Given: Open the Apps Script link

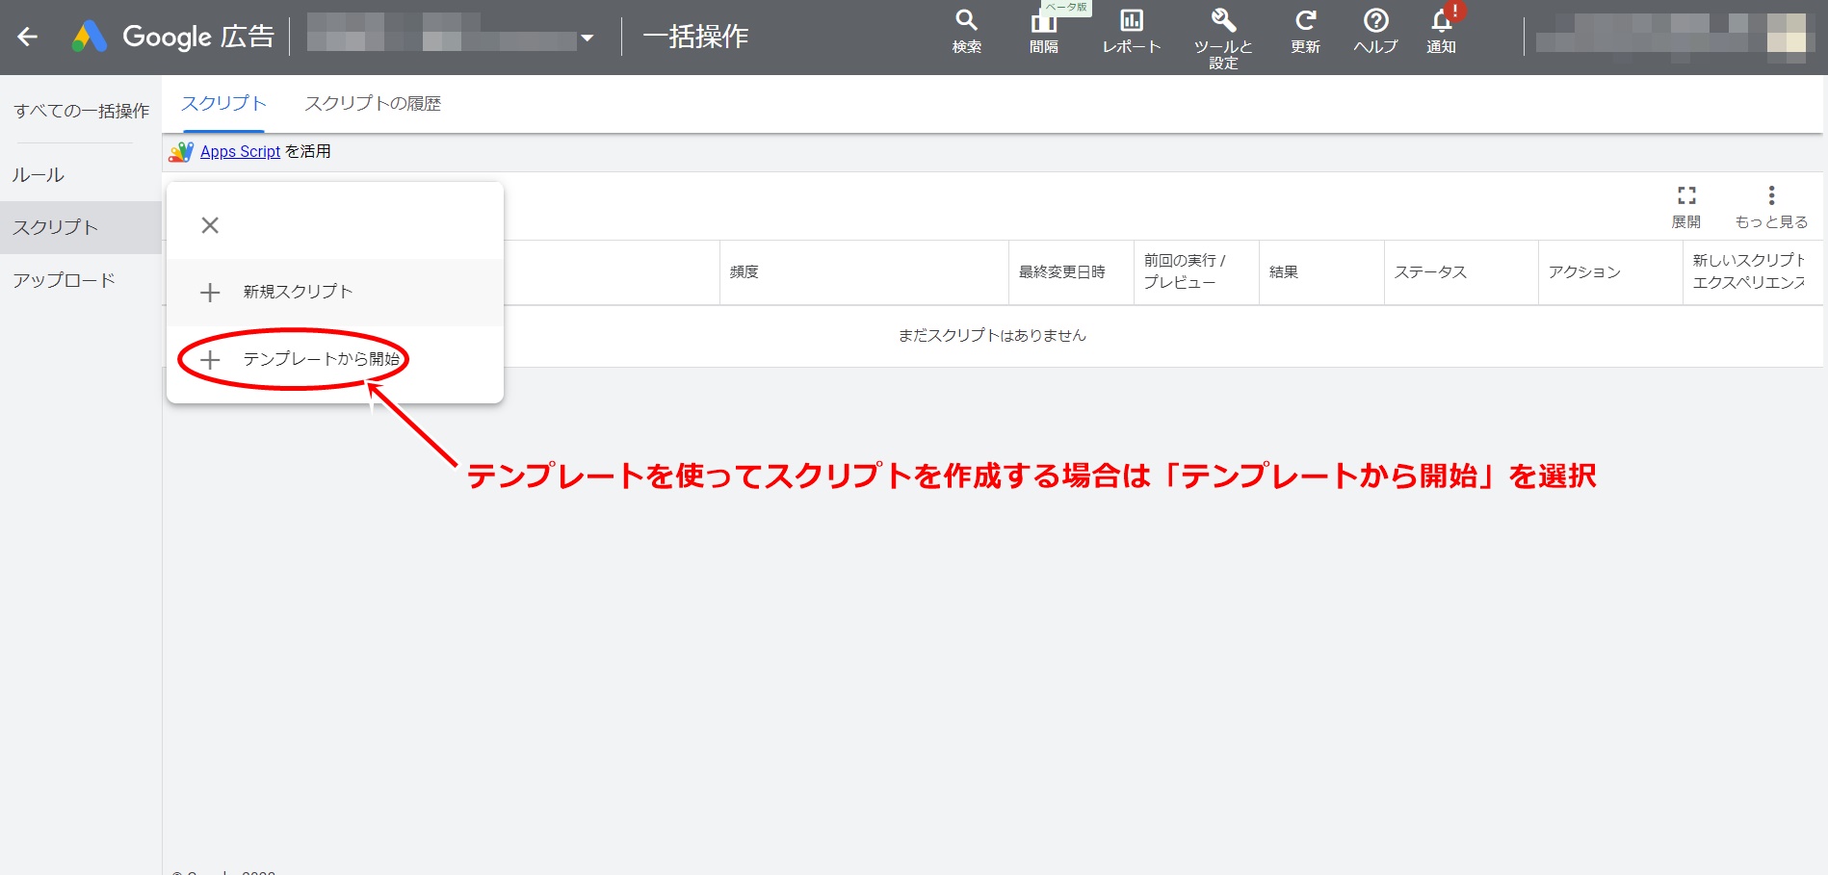Looking at the screenshot, I should point(240,151).
